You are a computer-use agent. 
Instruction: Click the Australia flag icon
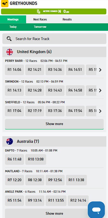click(x=10, y=141)
